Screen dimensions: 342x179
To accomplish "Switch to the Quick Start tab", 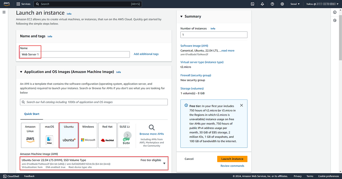I will [32, 114].
